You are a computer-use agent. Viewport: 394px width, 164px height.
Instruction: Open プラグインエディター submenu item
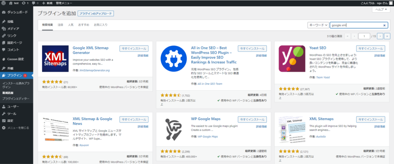click(x=15, y=99)
